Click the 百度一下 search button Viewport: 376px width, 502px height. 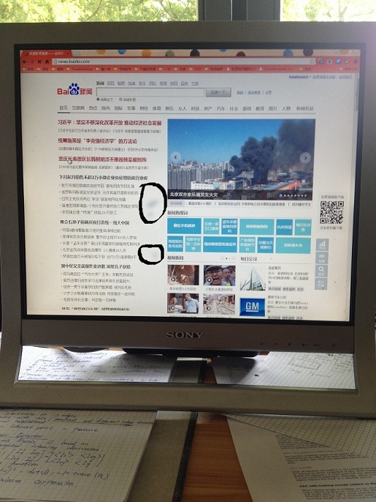pyautogui.click(x=218, y=92)
